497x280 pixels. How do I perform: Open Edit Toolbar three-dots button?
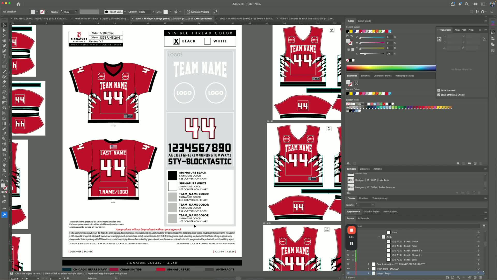point(4,208)
